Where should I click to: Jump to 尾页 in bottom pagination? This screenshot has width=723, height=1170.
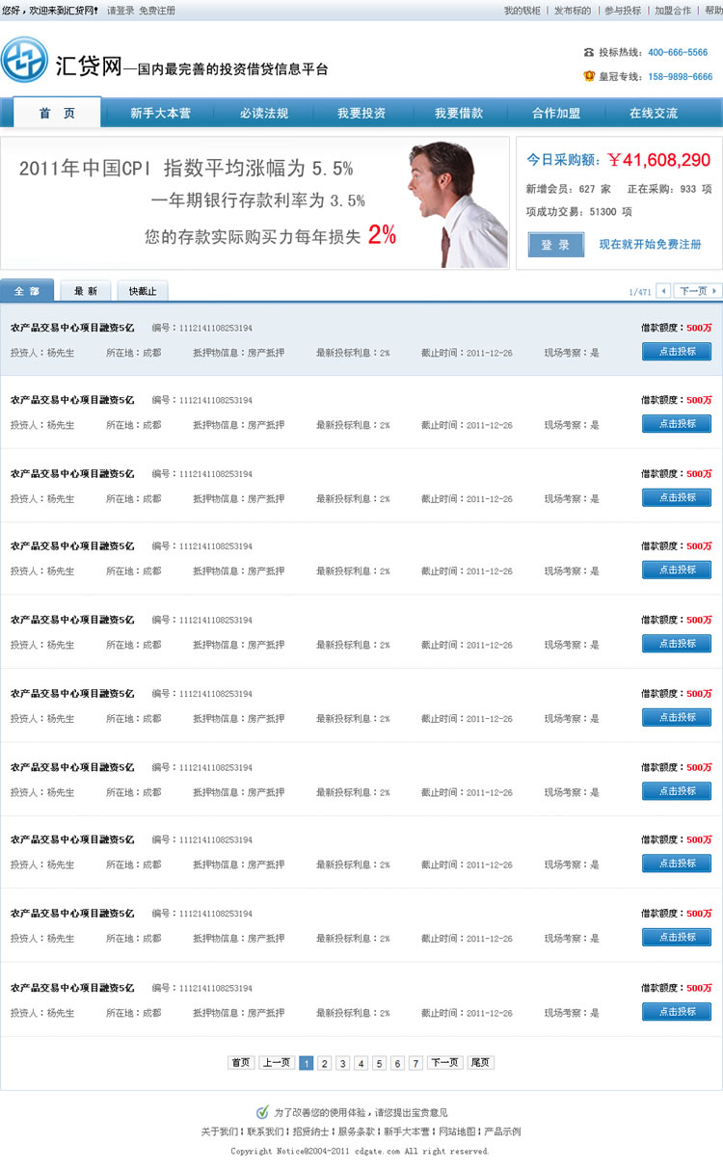pyautogui.click(x=480, y=1062)
